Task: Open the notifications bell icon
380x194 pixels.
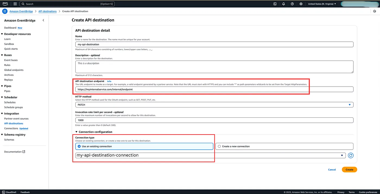Action: (x=284, y=4)
